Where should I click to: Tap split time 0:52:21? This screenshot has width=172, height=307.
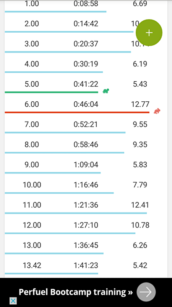pyautogui.click(x=86, y=124)
